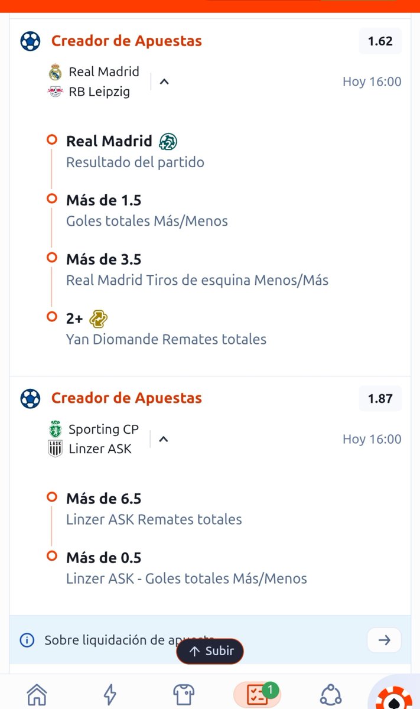The image size is (420, 709).
Task: Tap the info icon for bet settlement
Action: pos(27,640)
